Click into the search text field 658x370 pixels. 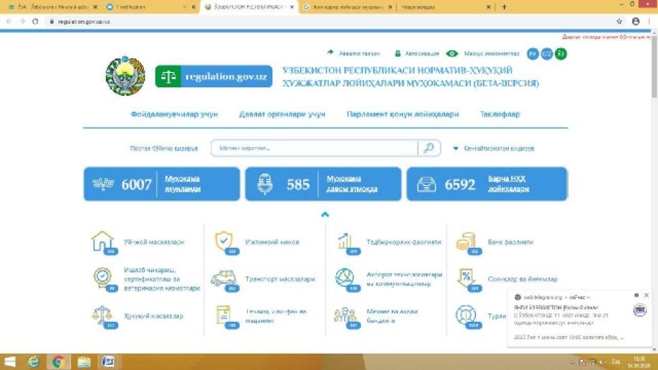coord(315,148)
